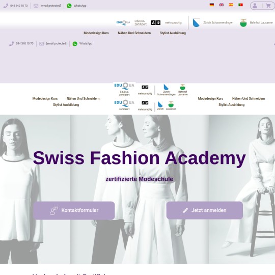The image size is (275, 275).
Task: Click the Bahnhof Lausanne coat of arms
Action: (x=243, y=22)
